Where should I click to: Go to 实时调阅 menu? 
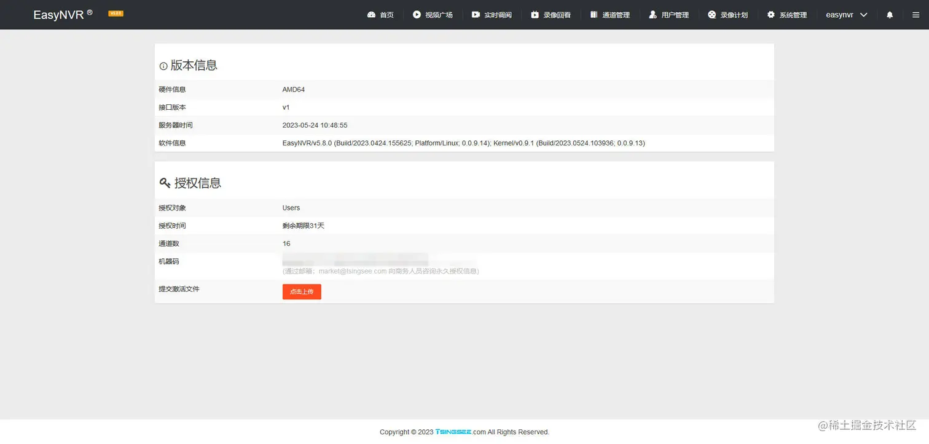tap(492, 15)
